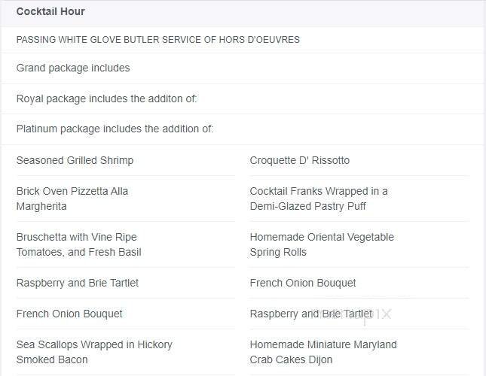Click the word 'Margherita' under Brick Oven Pizzetta
This screenshot has width=486, height=376.
point(41,207)
